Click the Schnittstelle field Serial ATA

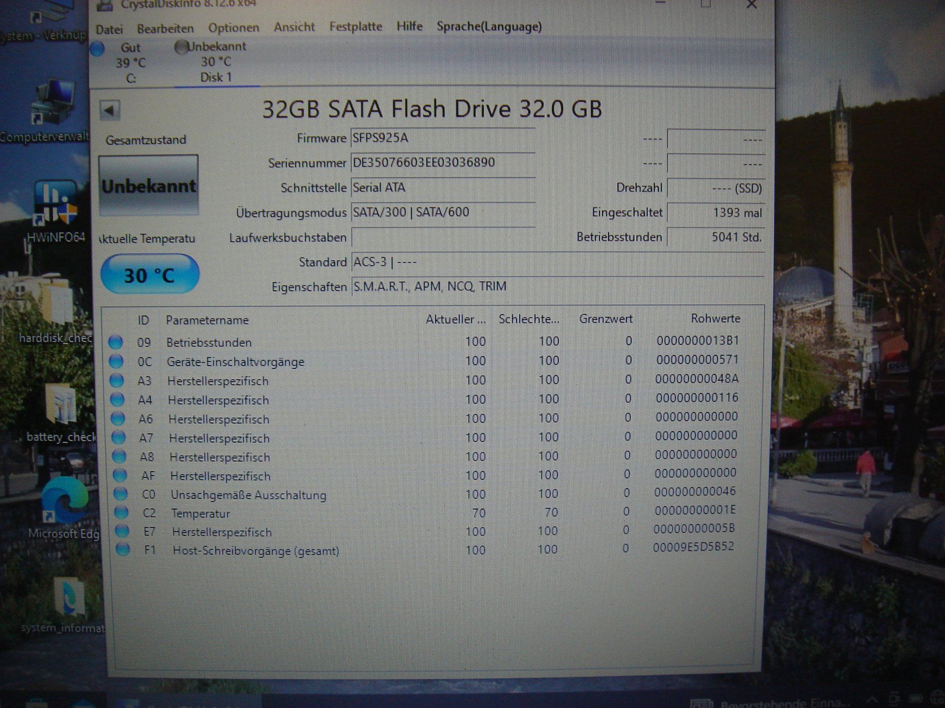[x=443, y=187]
